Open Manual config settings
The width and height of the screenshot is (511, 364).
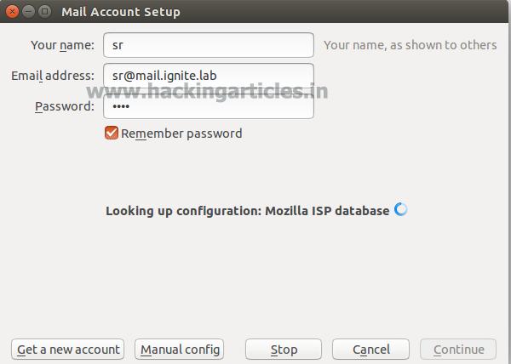[x=180, y=350]
